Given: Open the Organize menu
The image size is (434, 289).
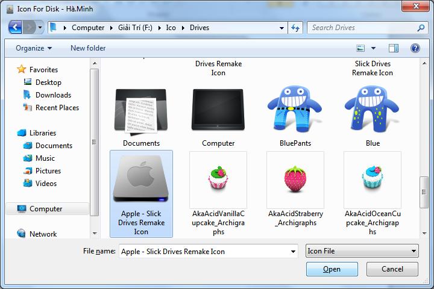Looking at the screenshot, I should pos(34,48).
